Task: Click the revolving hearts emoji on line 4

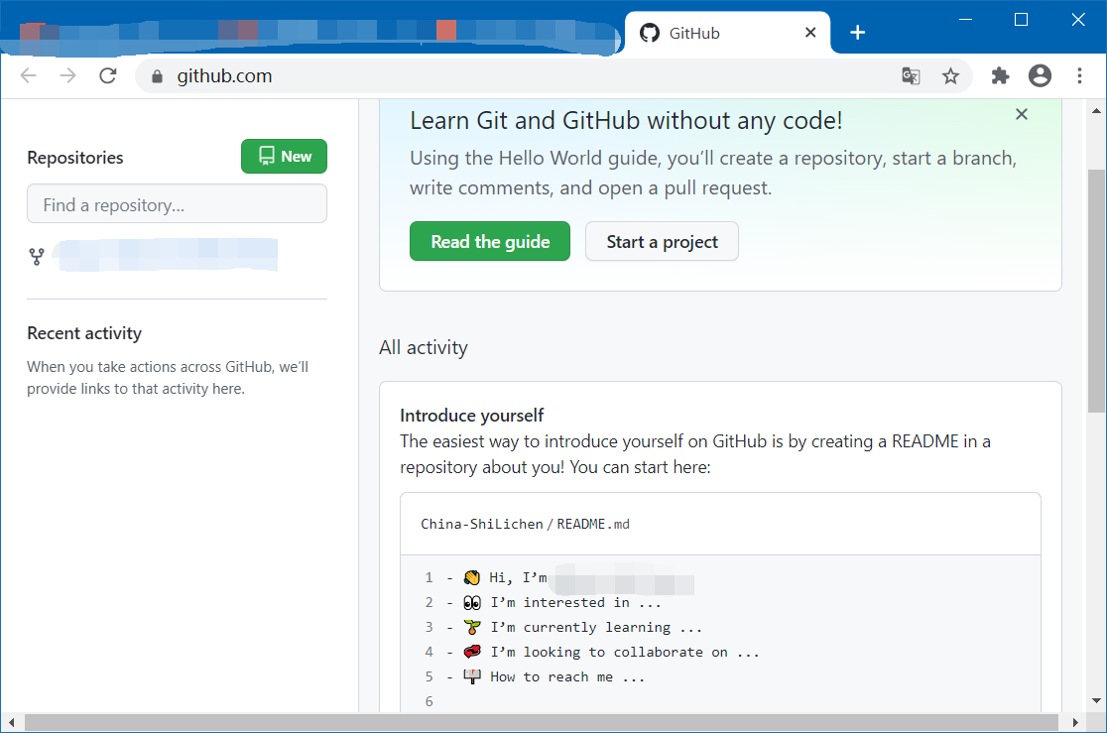Action: (471, 652)
